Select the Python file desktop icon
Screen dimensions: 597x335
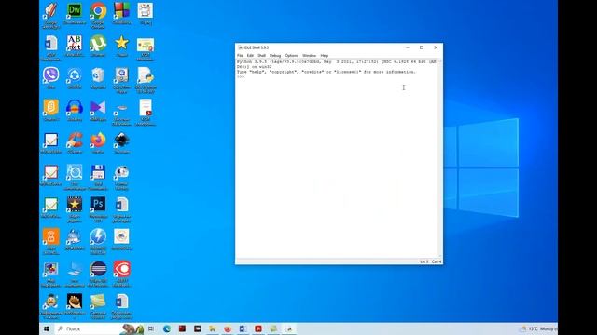tap(146, 80)
